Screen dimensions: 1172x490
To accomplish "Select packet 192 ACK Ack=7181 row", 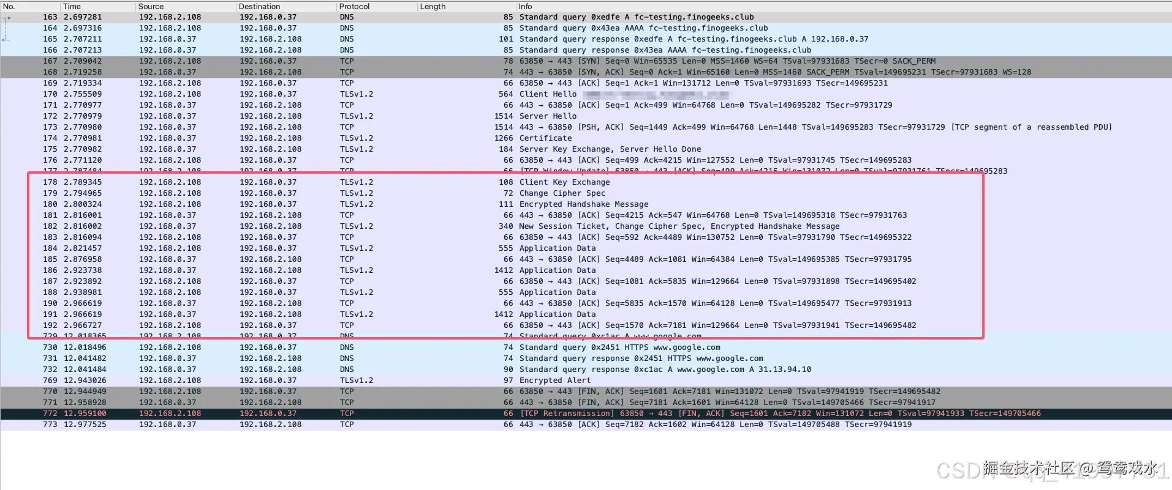I will coord(586,325).
